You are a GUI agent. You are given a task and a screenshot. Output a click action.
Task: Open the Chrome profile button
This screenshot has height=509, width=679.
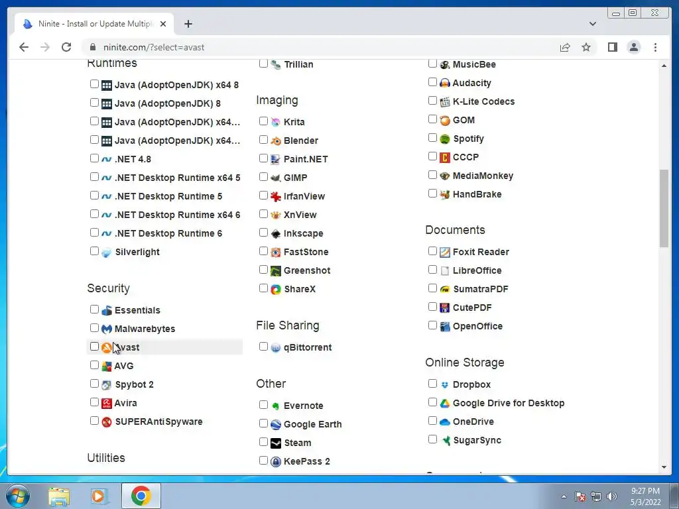(x=634, y=47)
